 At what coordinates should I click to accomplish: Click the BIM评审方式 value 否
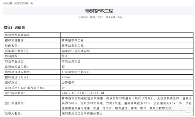click(x=63, y=88)
